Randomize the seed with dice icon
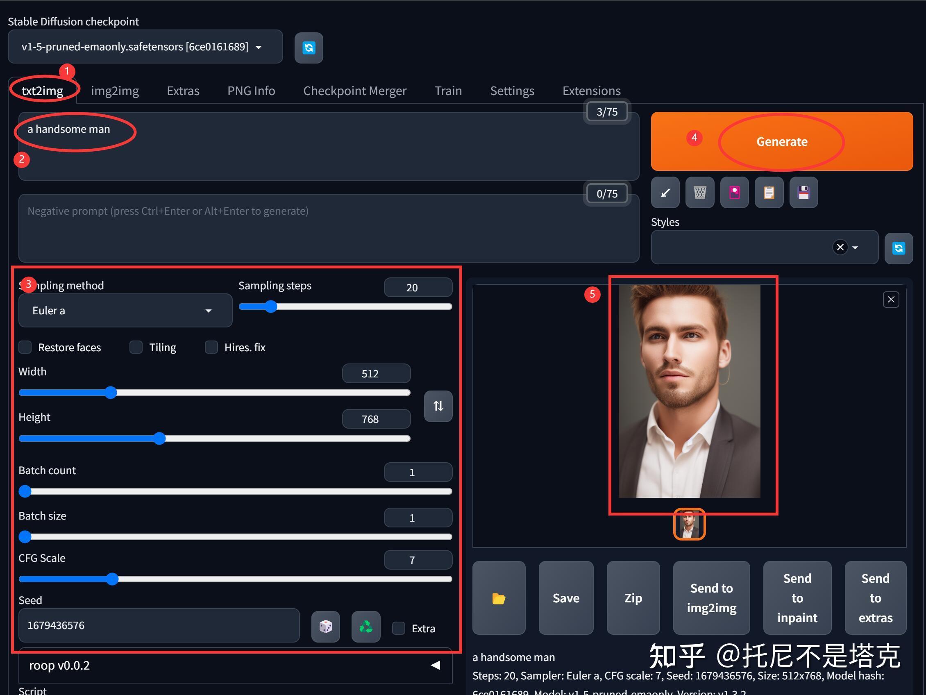The height and width of the screenshot is (695, 926). click(325, 626)
